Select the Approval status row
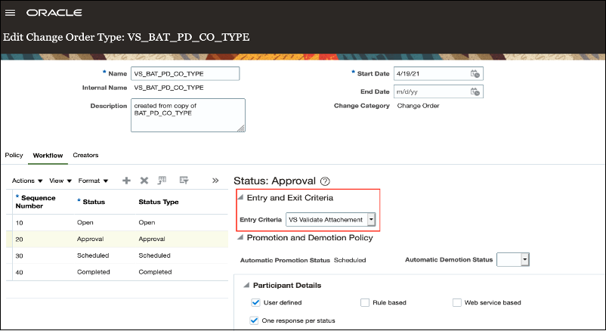Image resolution: width=606 pixels, height=331 pixels. point(117,239)
